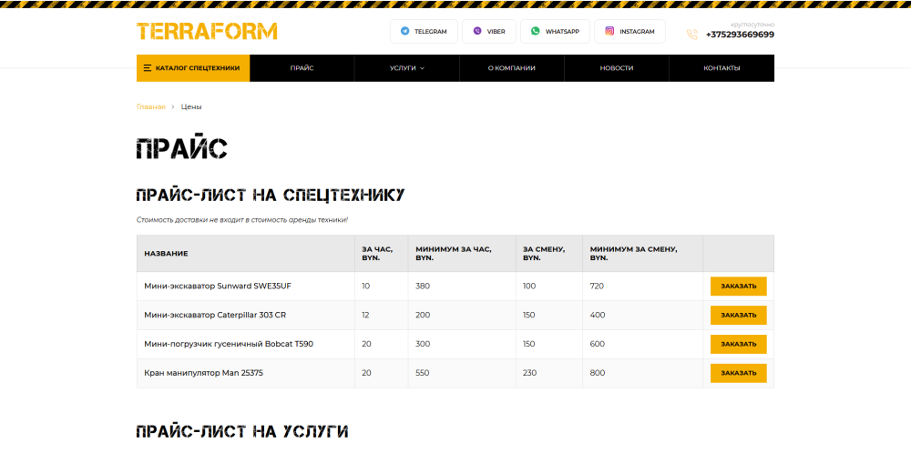This screenshot has height=453, width=911.
Task: Go to О компании page
Action: 511,68
